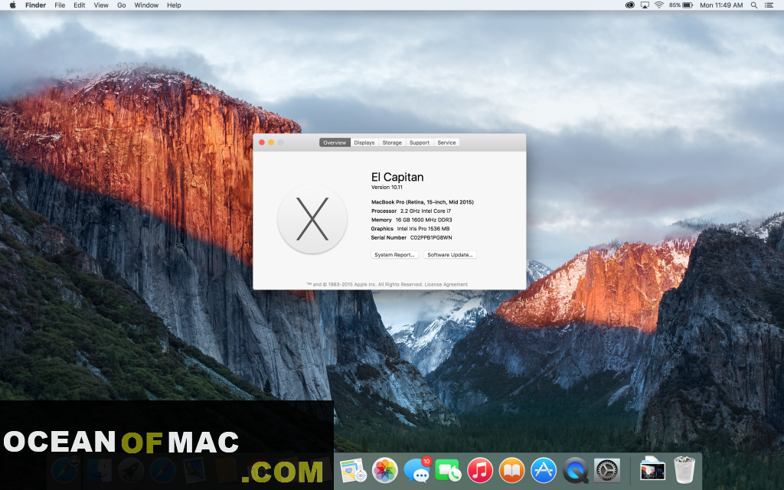Show Notification Center

point(769,5)
